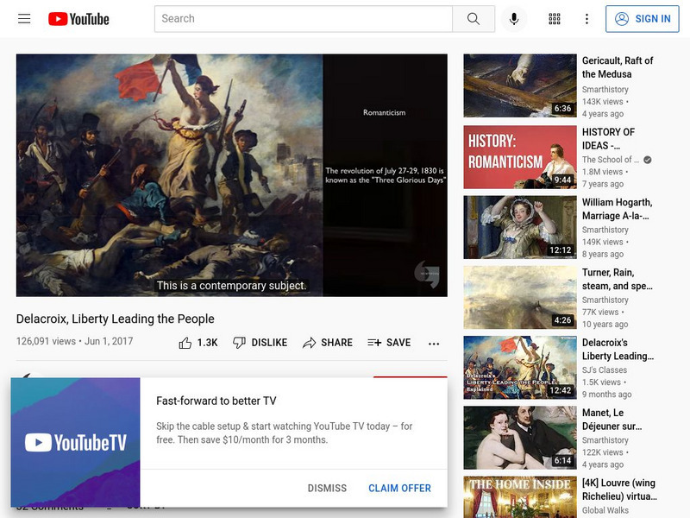Open the Manet Le Déjeuner video thumbnail
Viewport: 690px width, 518px height.
point(520,437)
